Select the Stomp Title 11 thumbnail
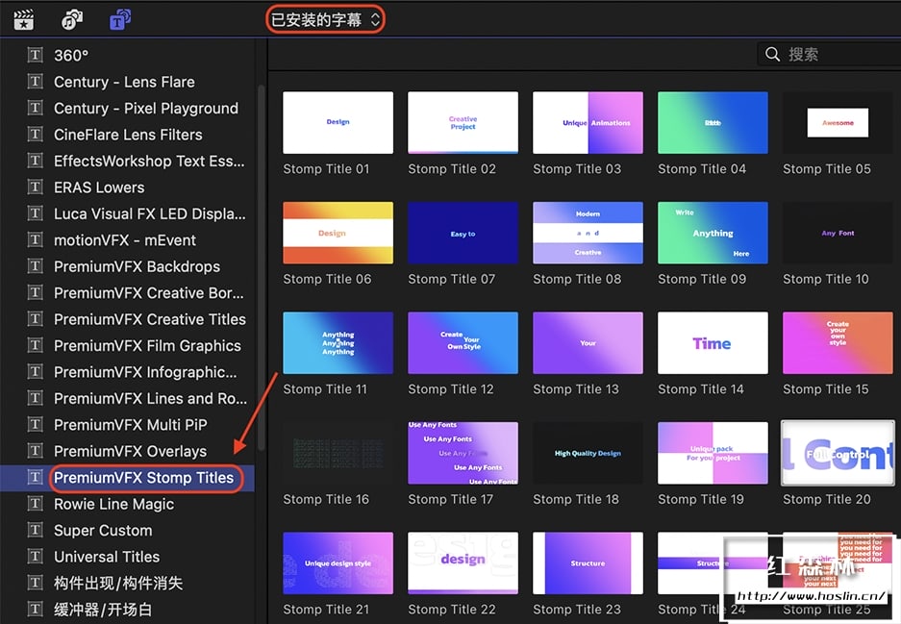Viewport: 901px width, 624px height. 338,343
